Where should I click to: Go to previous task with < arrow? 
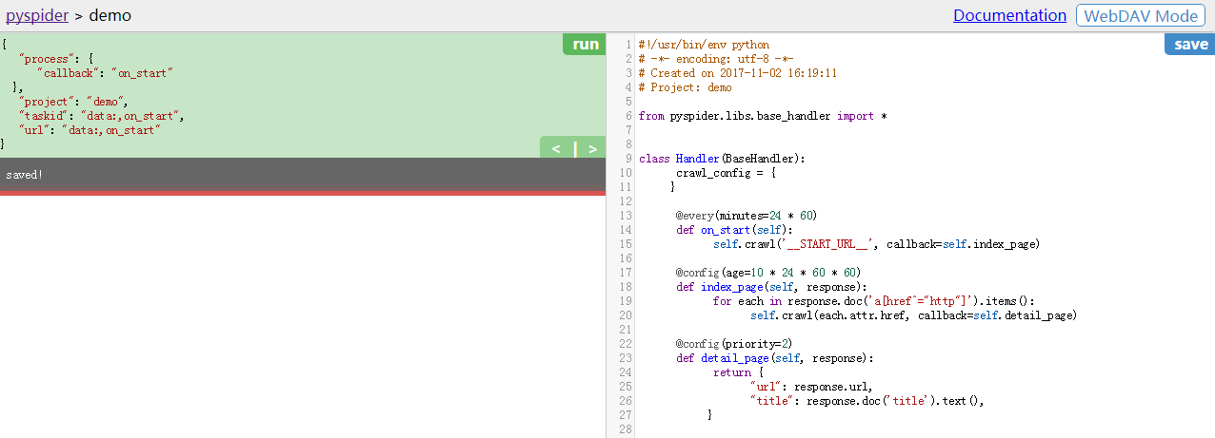(556, 149)
